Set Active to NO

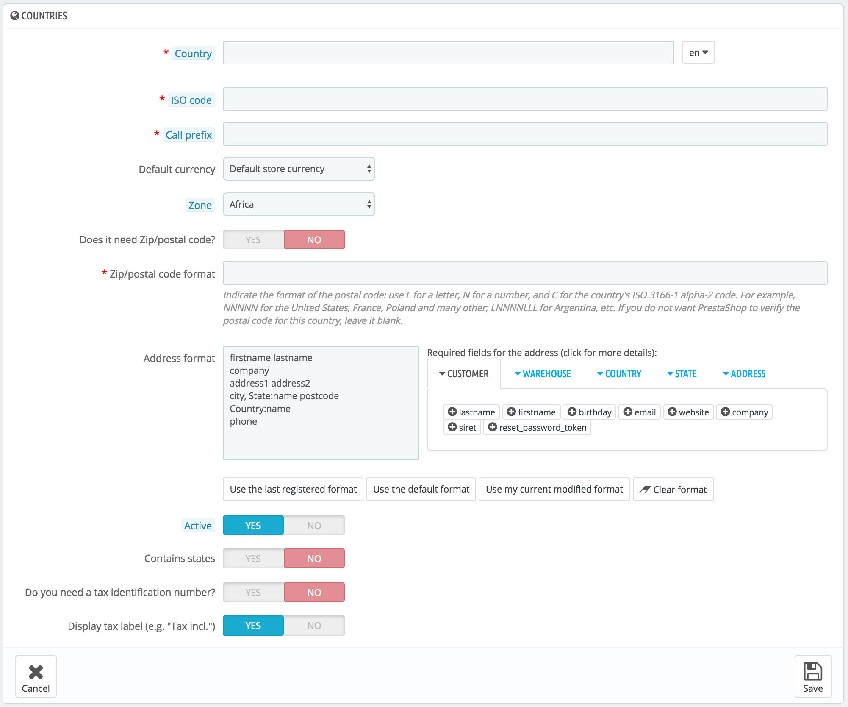(314, 526)
